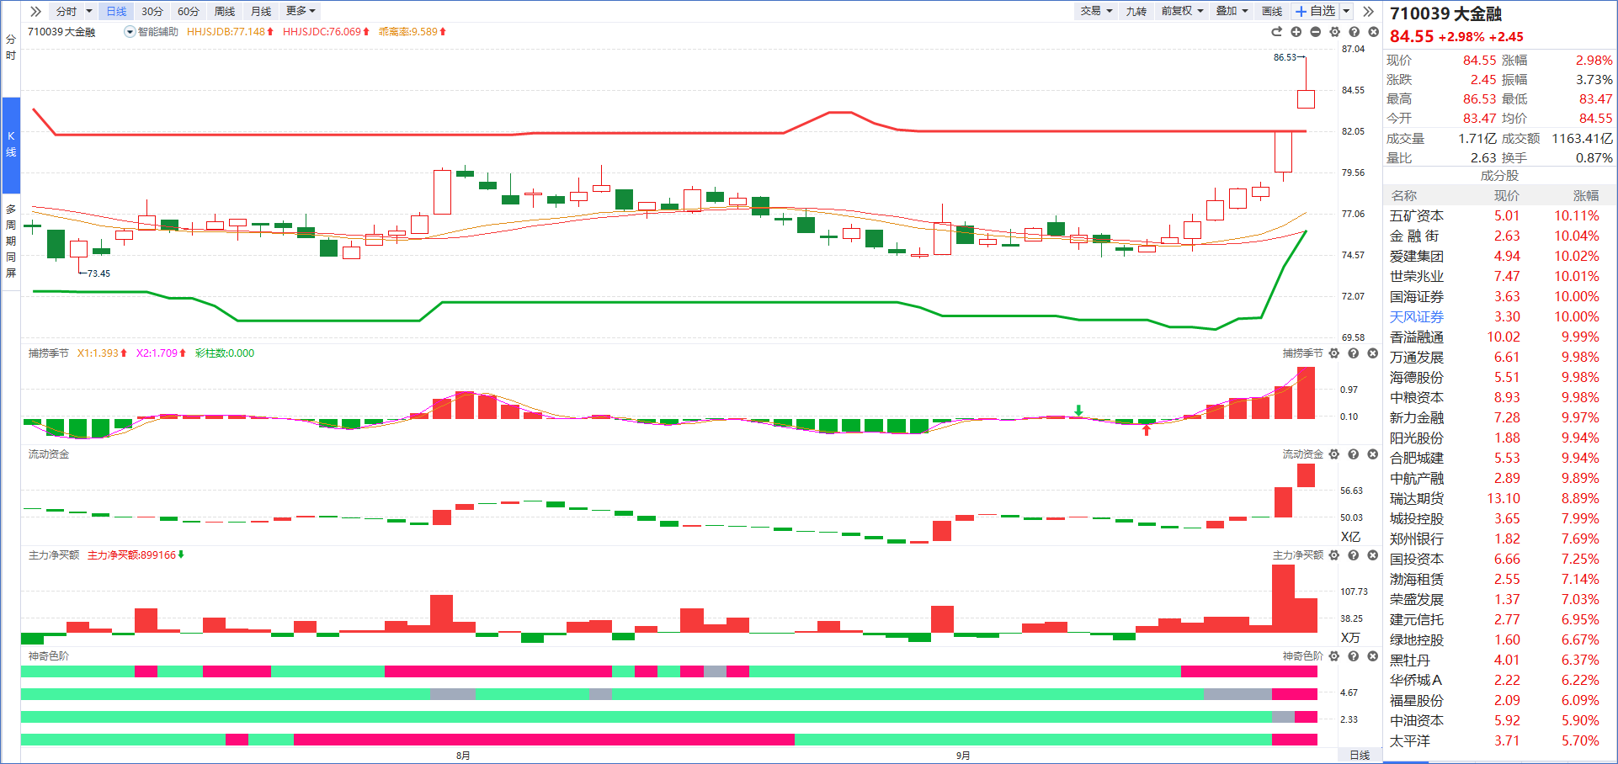Close the 主力净买额 indicator panel
Image resolution: width=1618 pixels, height=764 pixels.
pos(1372,555)
